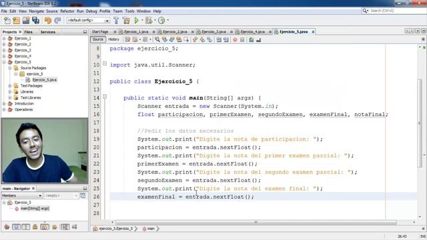
Task: Select the Operadores project
Action: 24,109
